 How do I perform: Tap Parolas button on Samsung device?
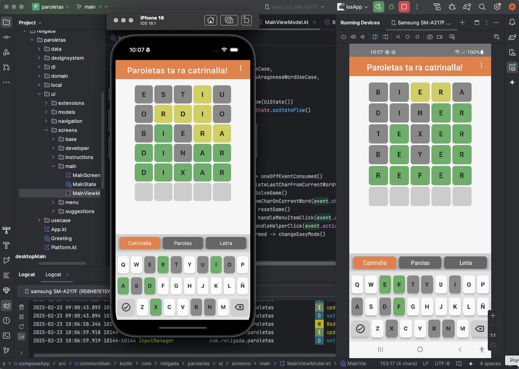click(420, 263)
